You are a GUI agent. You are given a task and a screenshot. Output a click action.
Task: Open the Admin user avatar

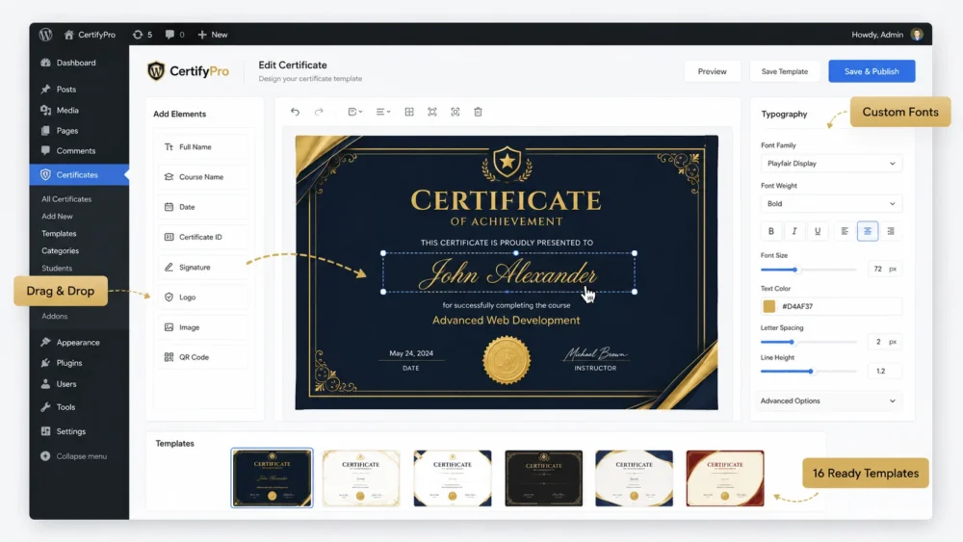(x=917, y=35)
